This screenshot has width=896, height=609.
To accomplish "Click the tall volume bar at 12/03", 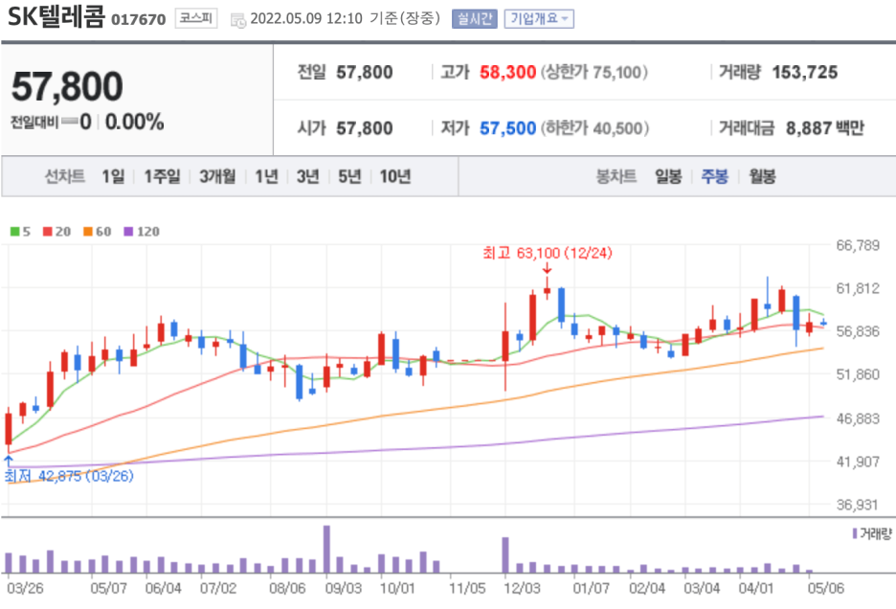I will 505,555.
